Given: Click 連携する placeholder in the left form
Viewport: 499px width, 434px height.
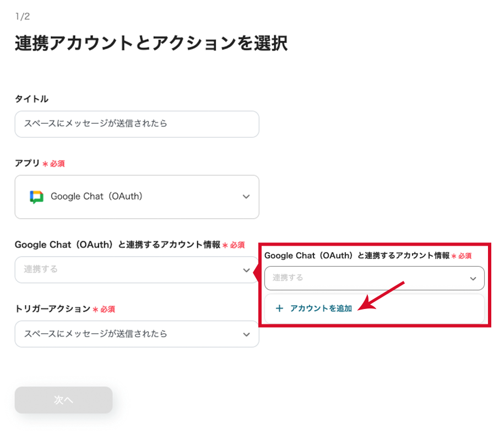Looking at the screenshot, I should (41, 269).
